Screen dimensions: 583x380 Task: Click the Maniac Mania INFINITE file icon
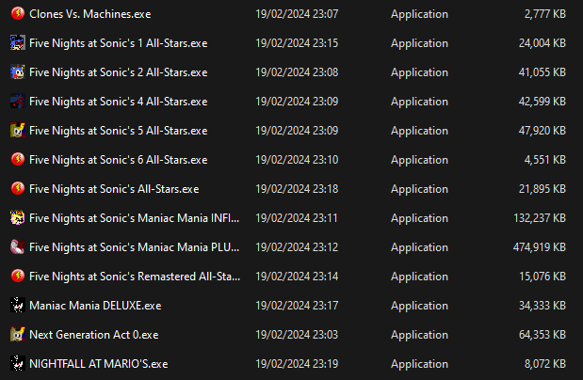(x=17, y=218)
